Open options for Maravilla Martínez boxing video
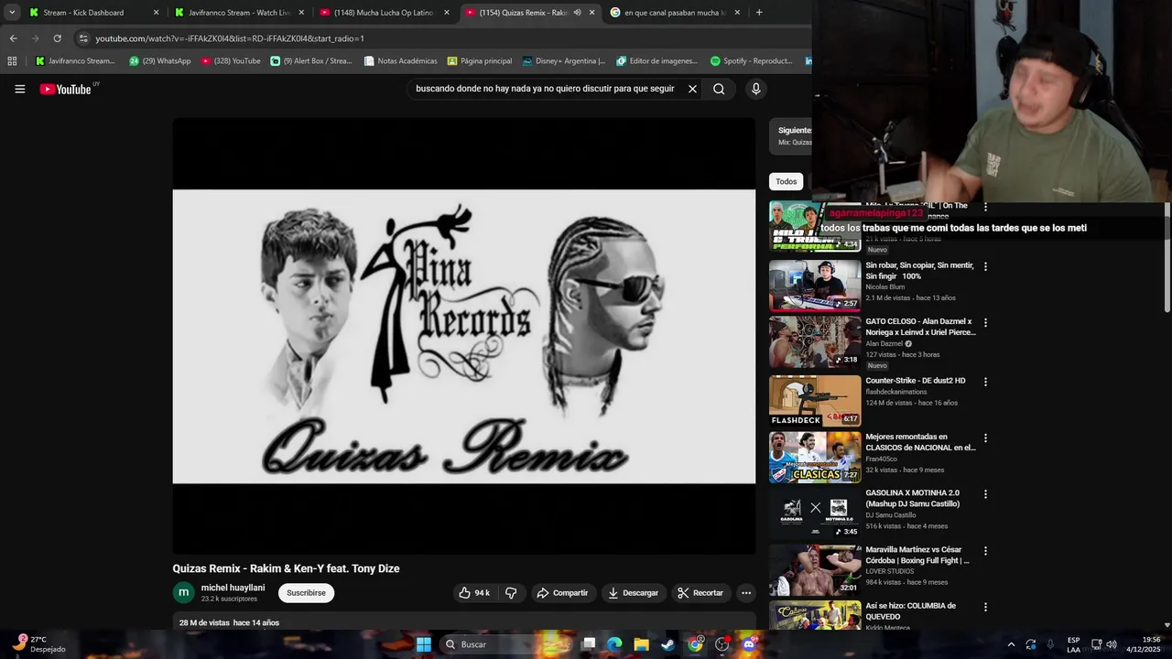The height and width of the screenshot is (659, 1172). click(985, 551)
